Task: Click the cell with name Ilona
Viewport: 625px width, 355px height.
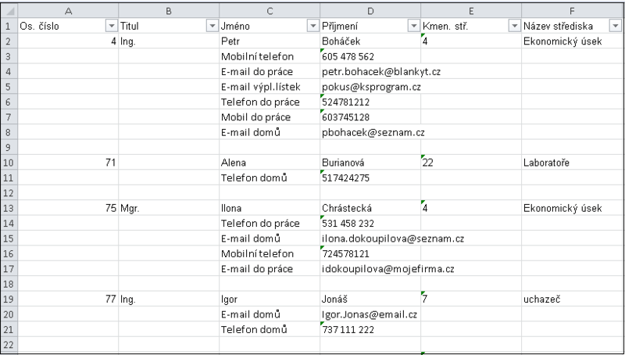Action: 270,208
